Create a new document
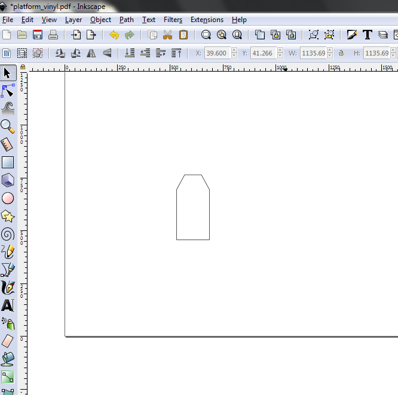 click(7, 35)
